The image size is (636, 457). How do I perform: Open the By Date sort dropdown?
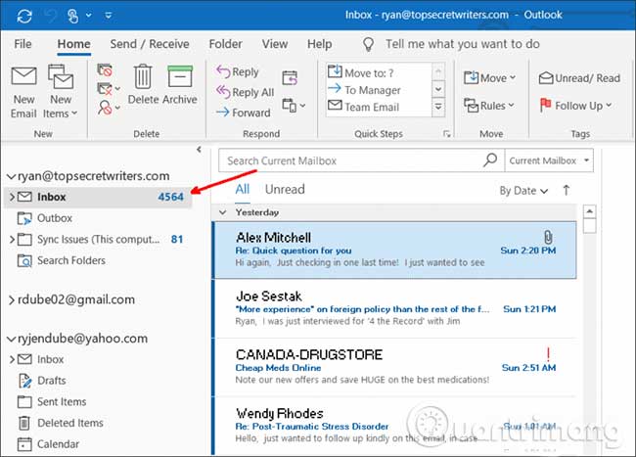coord(523,191)
